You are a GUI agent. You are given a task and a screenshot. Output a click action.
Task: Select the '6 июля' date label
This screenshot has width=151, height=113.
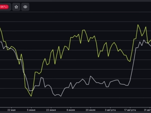tap(71, 110)
